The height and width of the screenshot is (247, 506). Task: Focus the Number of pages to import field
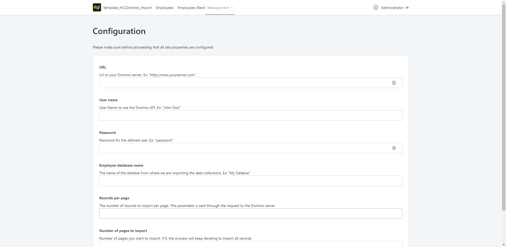click(x=251, y=244)
